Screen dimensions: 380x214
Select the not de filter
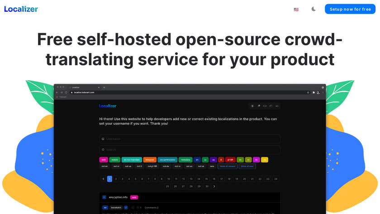coord(166,166)
